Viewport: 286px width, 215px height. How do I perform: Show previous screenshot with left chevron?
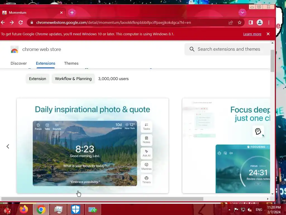click(x=8, y=146)
